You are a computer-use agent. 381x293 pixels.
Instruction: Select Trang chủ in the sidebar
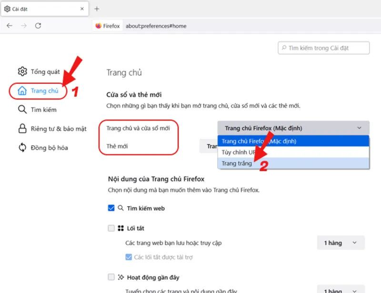click(38, 91)
